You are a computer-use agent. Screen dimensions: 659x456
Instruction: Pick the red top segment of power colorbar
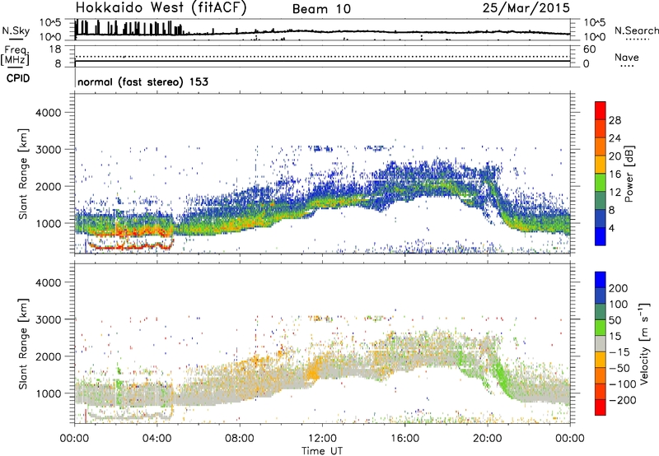pyautogui.click(x=601, y=111)
